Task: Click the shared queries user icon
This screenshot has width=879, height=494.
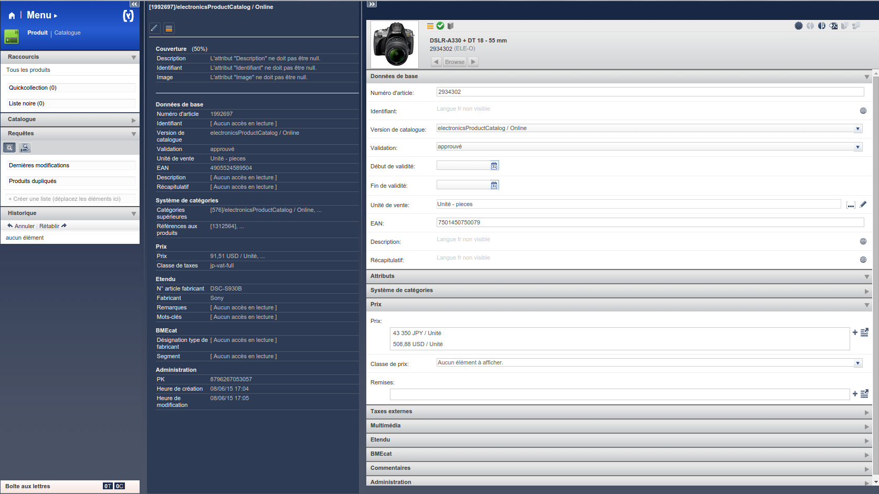Action: tap(25, 147)
